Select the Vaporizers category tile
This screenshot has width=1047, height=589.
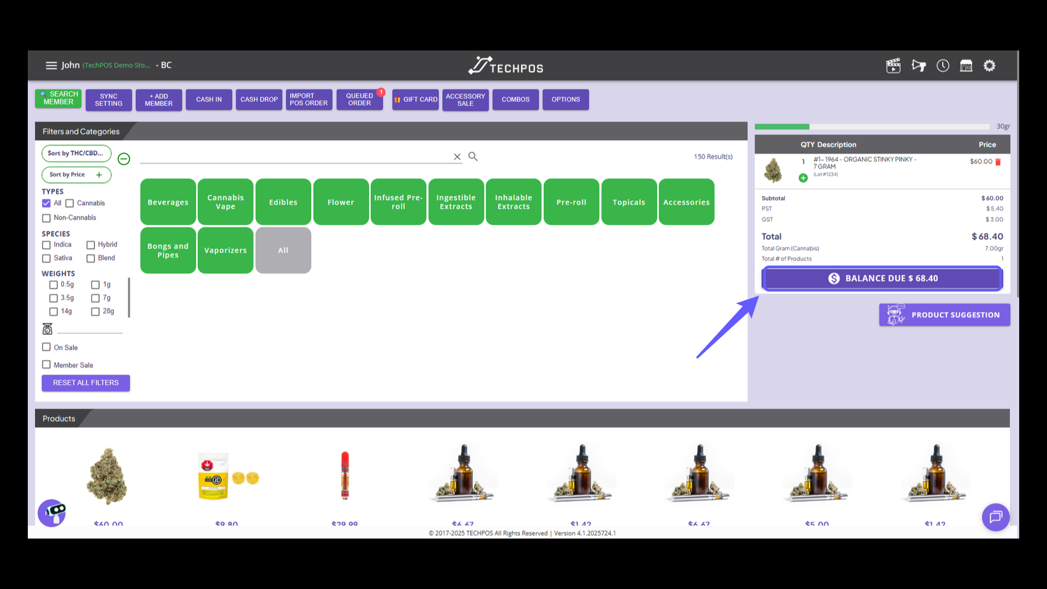click(225, 250)
